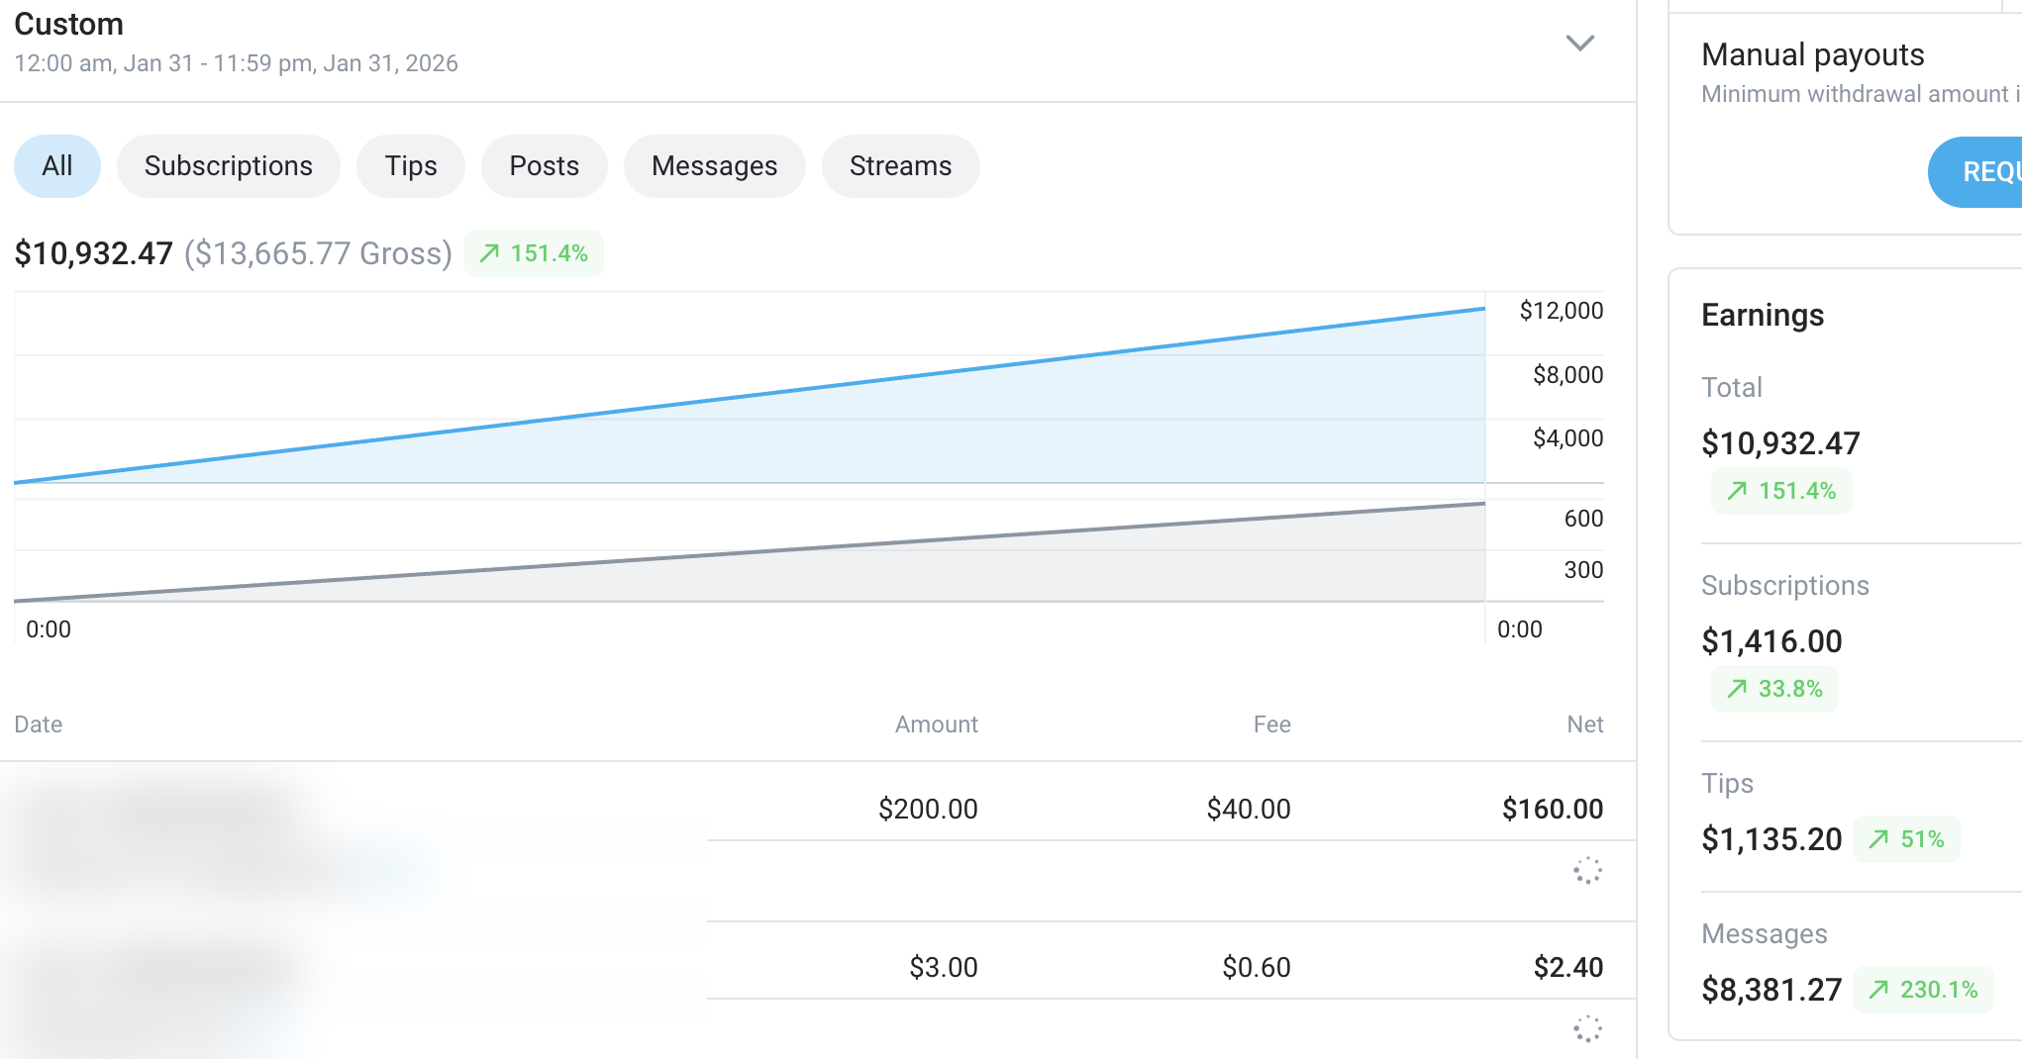Click the Fee column header
This screenshot has width=2022, height=1059.
(x=1272, y=723)
